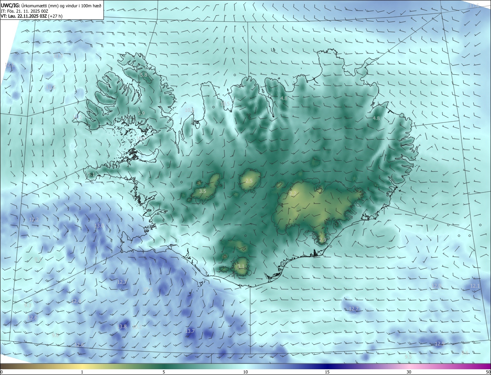Click the 3.5 value on the glacier
491x375 pixels.
click(203, 191)
